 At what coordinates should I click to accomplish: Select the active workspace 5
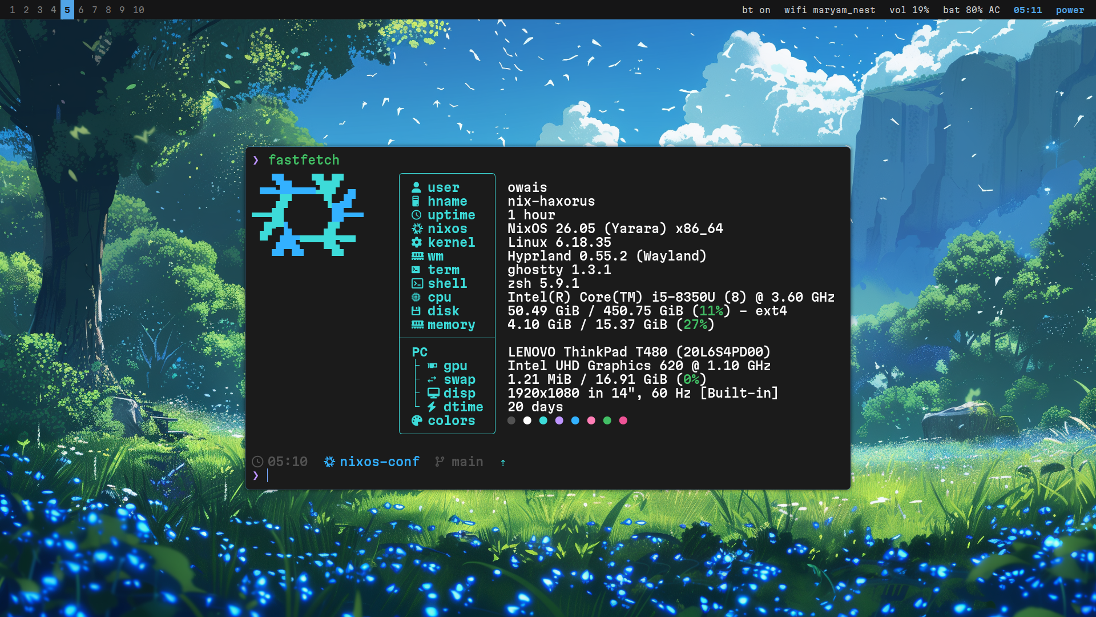coord(67,10)
